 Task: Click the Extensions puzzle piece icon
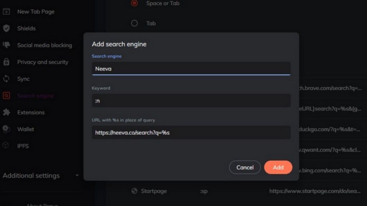click(x=6, y=112)
